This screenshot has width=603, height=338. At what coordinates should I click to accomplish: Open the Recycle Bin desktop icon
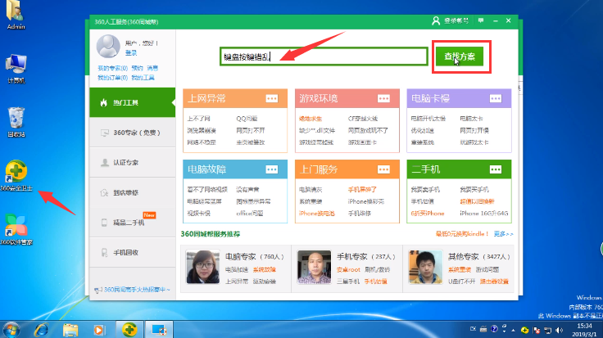coord(16,117)
